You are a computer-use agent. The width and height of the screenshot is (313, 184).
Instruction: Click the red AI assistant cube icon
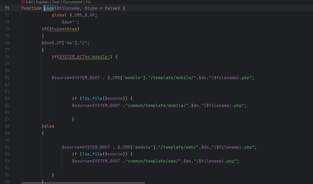[23, 2]
